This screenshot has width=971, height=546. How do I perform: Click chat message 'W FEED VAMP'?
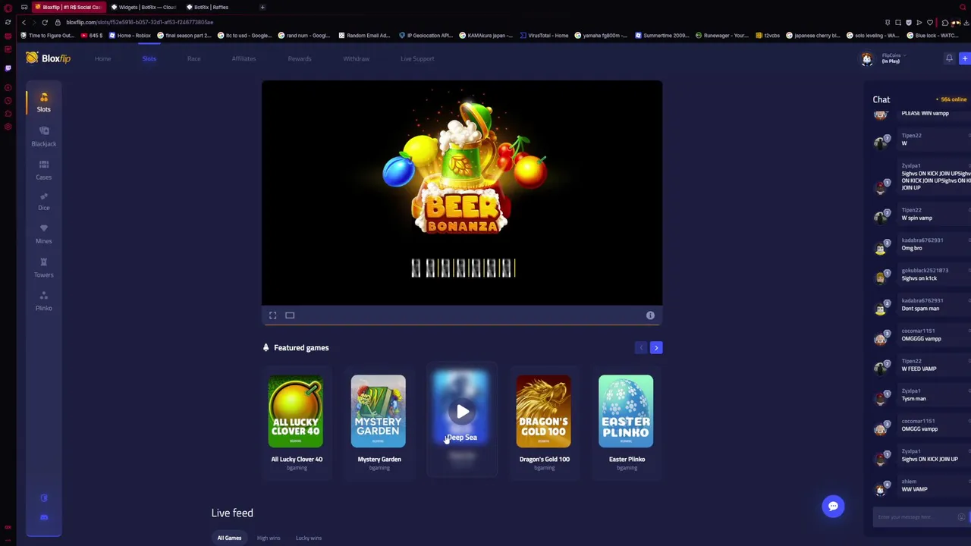coord(919,369)
